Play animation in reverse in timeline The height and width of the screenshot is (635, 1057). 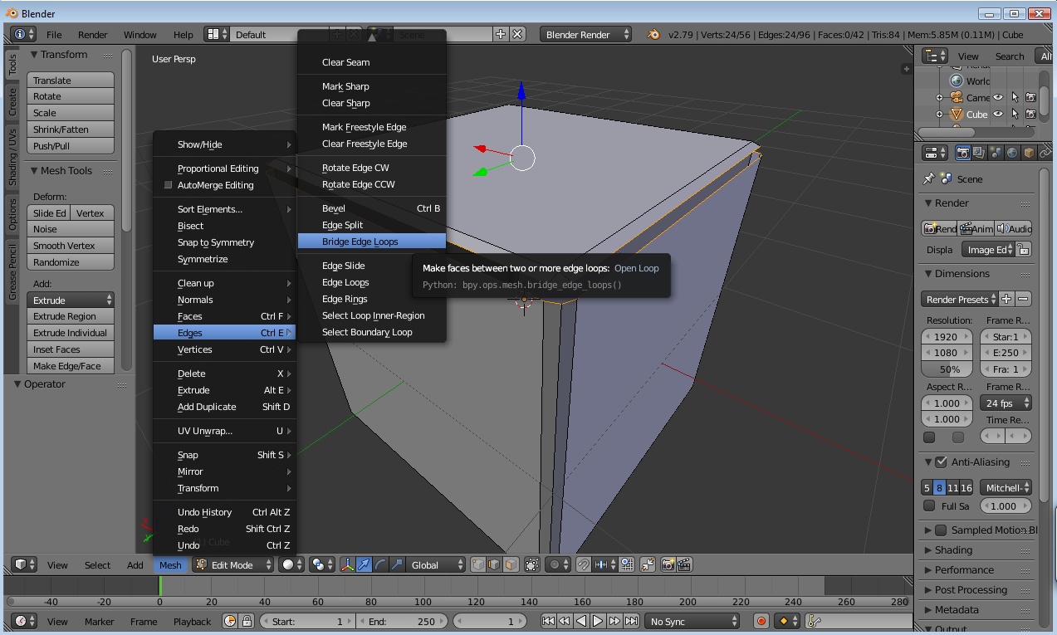tap(581, 621)
